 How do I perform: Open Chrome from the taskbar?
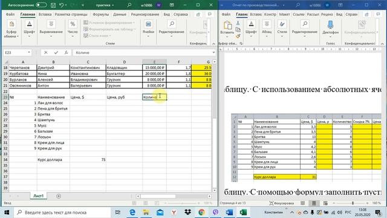(x=201, y=213)
